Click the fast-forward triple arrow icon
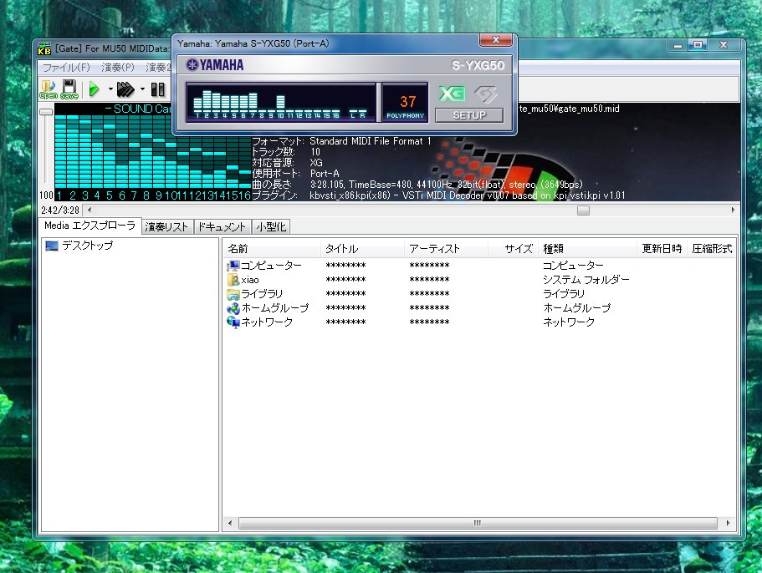This screenshot has height=573, width=762. [x=125, y=89]
